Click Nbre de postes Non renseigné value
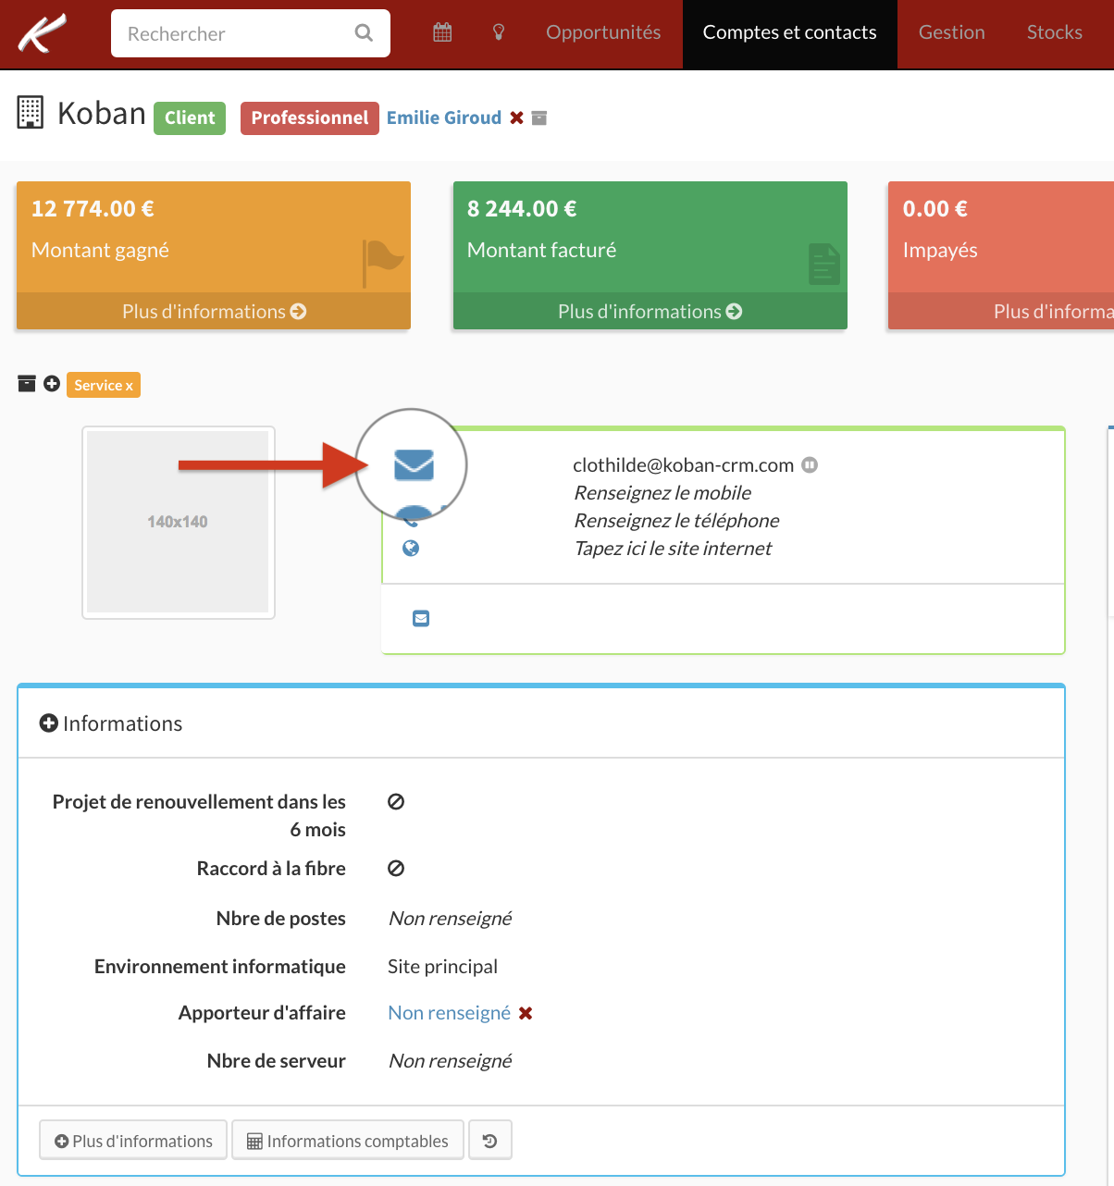Viewport: 1114px width, 1186px height. point(450,919)
